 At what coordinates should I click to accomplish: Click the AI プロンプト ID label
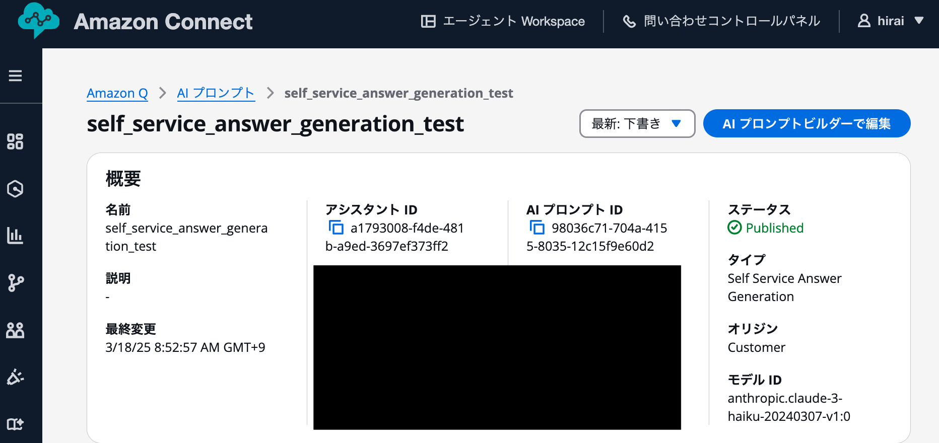coord(574,209)
